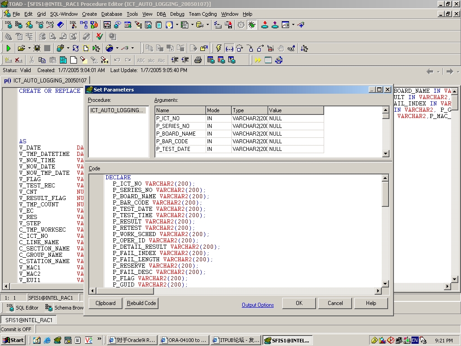The width and height of the screenshot is (461, 346).
Task: Click the Set Parameters (...) toolbar icon
Action: tap(229, 48)
